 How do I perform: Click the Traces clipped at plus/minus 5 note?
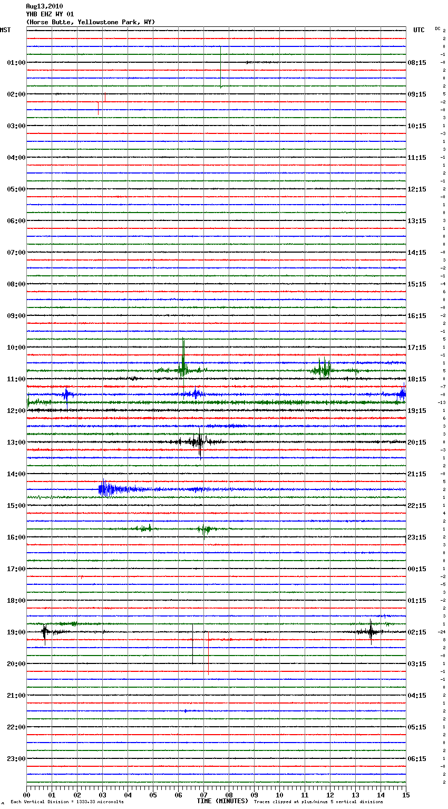[318, 802]
